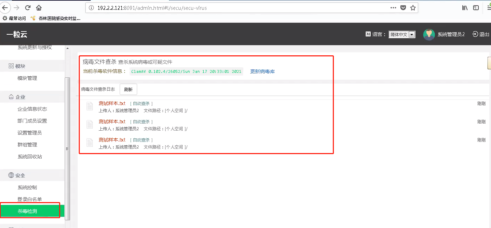Open 系统更新与授权 in sidebar
491x228 pixels.
(35, 47)
